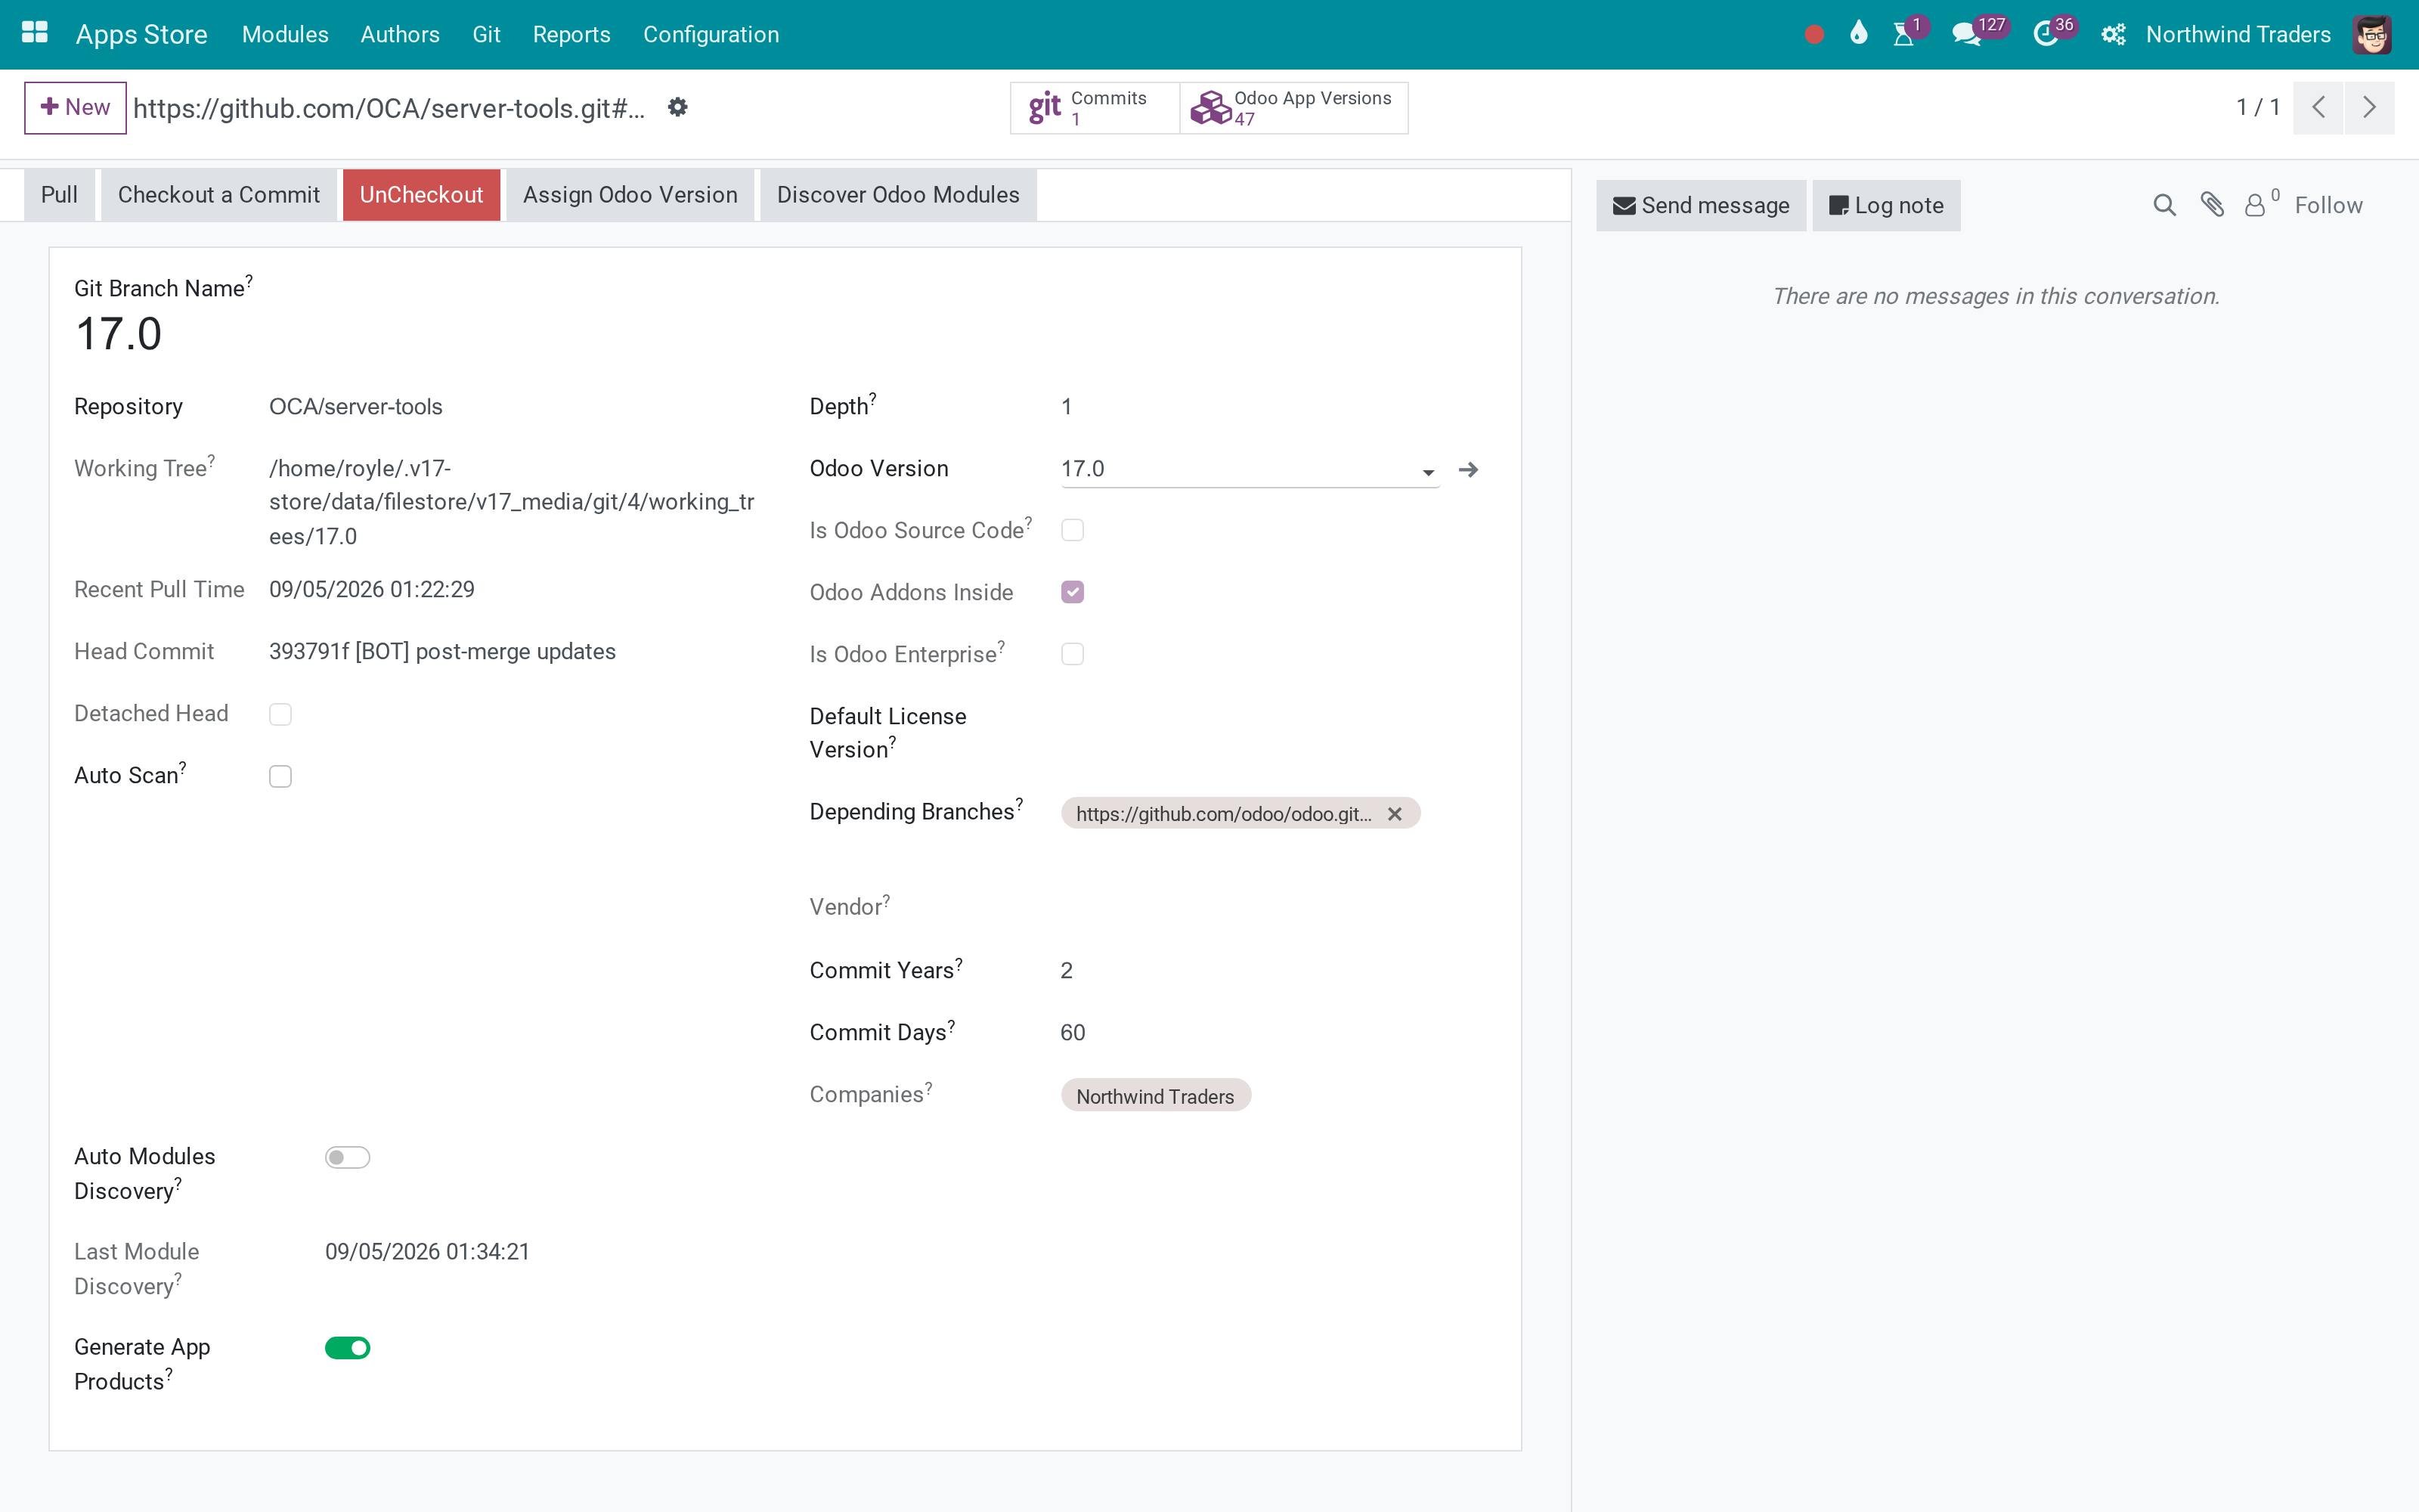Toggle Detached Head checkbox

click(x=280, y=714)
